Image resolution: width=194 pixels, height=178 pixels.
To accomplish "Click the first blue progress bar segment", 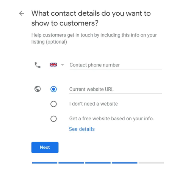I will (45, 163).
